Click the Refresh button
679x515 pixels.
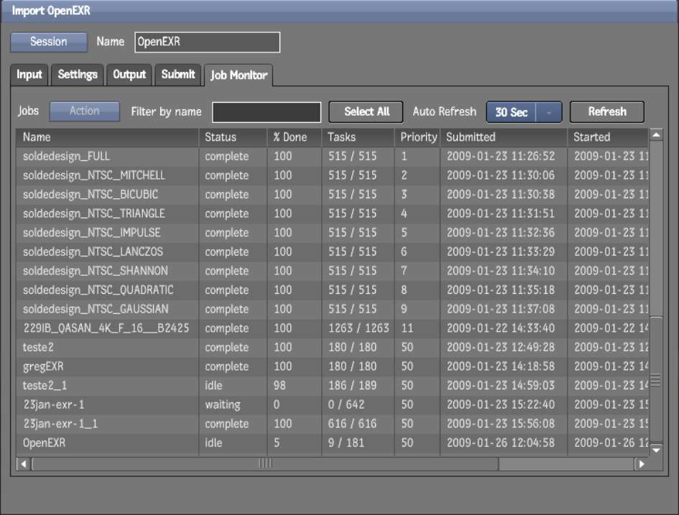click(x=606, y=112)
